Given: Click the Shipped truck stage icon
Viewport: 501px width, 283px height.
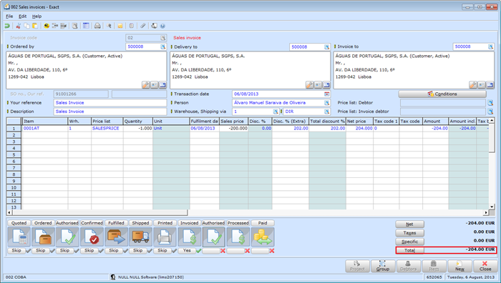Looking at the screenshot, I should 140,237.
